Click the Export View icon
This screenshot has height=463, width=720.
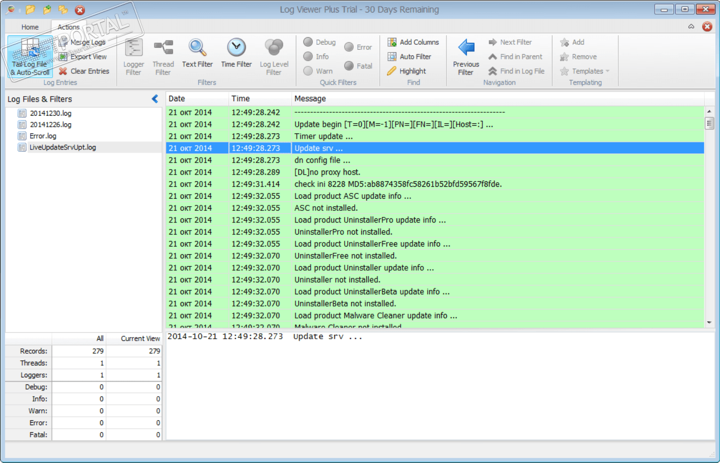(x=63, y=57)
